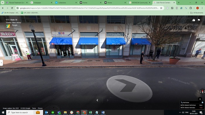Image resolution: width=205 pixels, height=115 pixels.
Task: Open the Chrome extensions puzzle icon
Action: (191, 8)
